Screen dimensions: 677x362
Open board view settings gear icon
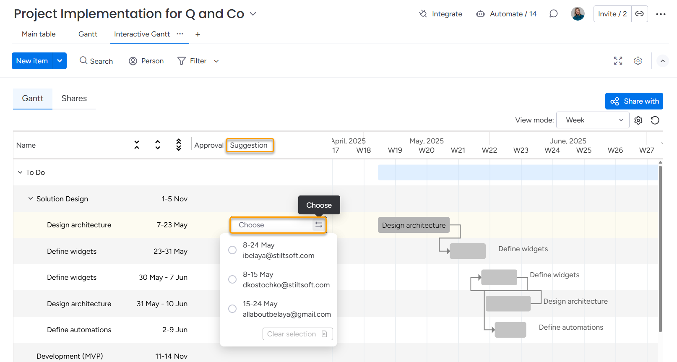point(638,61)
